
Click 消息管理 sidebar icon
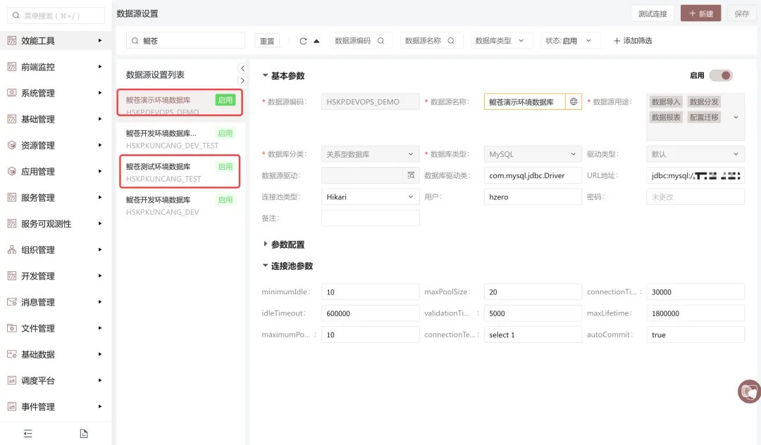pos(12,303)
